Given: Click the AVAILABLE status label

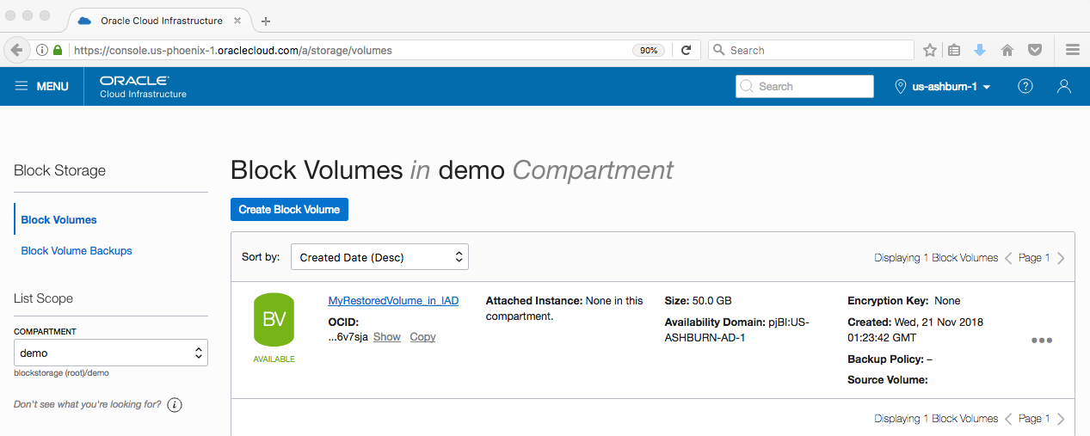Looking at the screenshot, I should click(274, 359).
